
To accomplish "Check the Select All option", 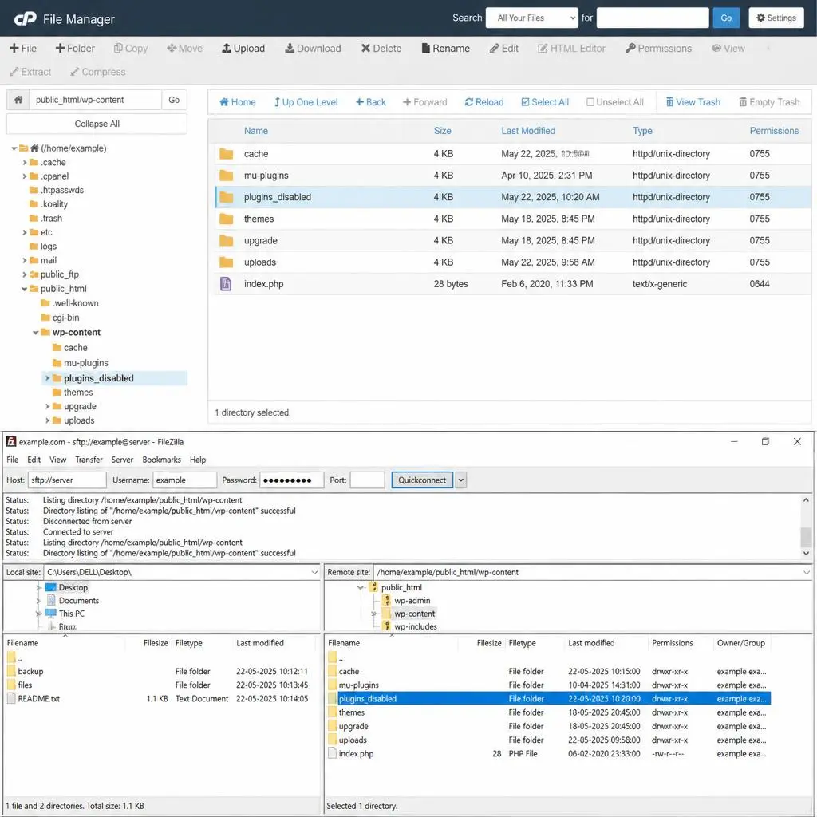I will pos(525,102).
